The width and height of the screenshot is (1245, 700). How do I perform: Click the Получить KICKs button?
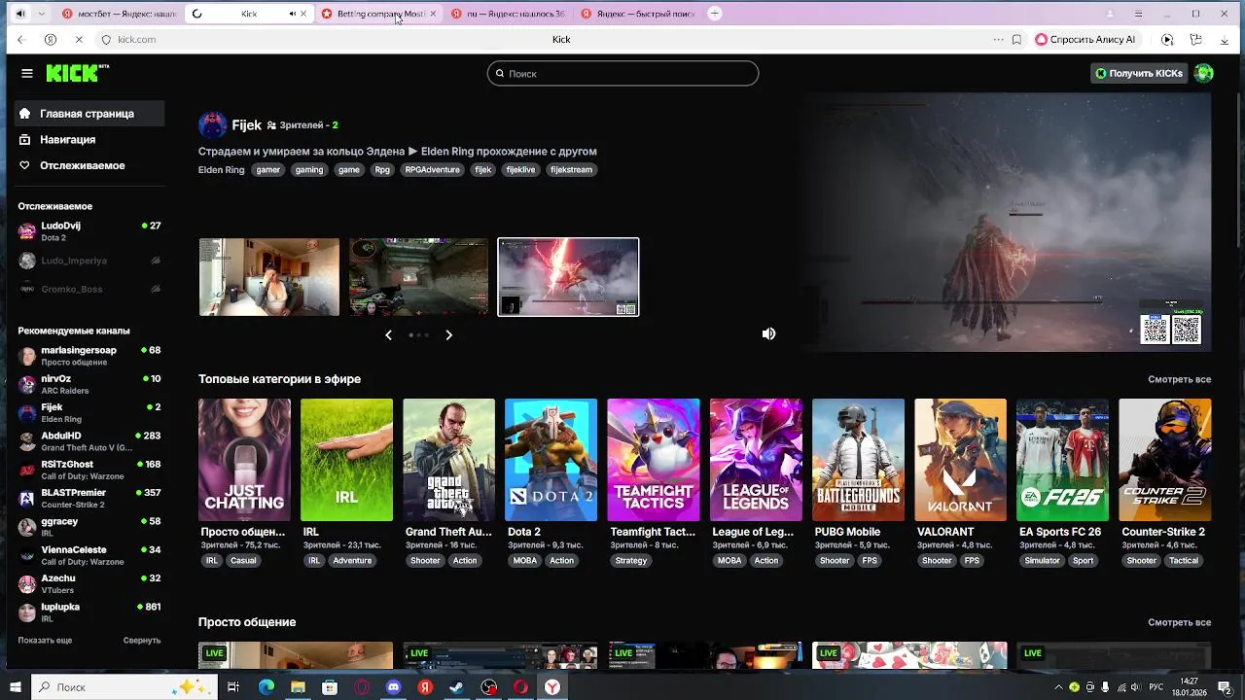(1138, 73)
